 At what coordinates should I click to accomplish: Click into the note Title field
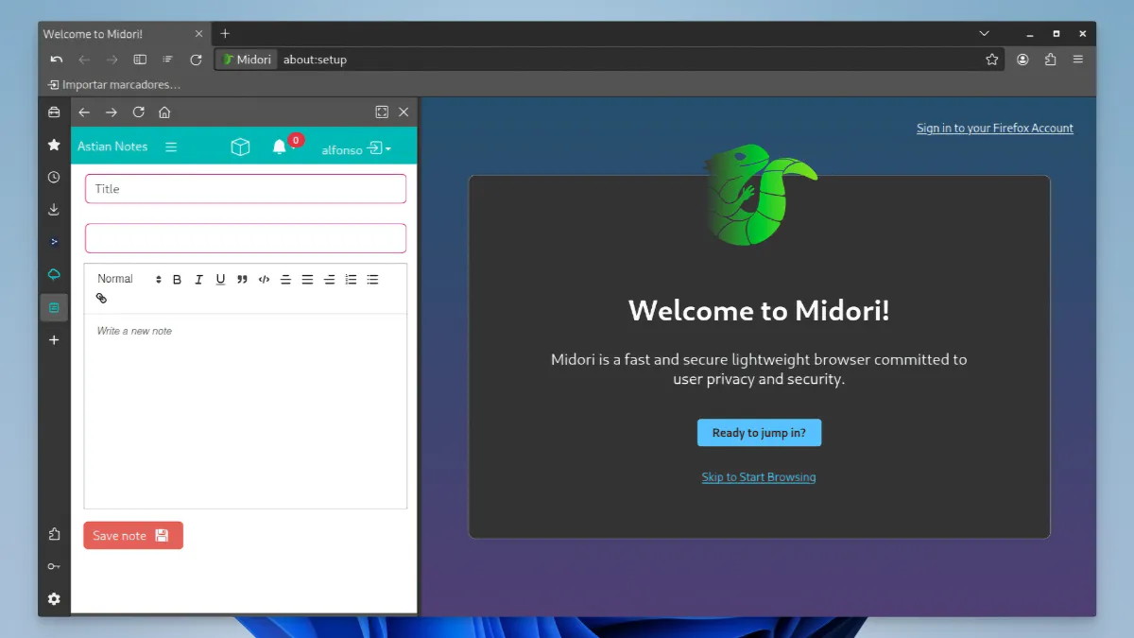tap(246, 189)
